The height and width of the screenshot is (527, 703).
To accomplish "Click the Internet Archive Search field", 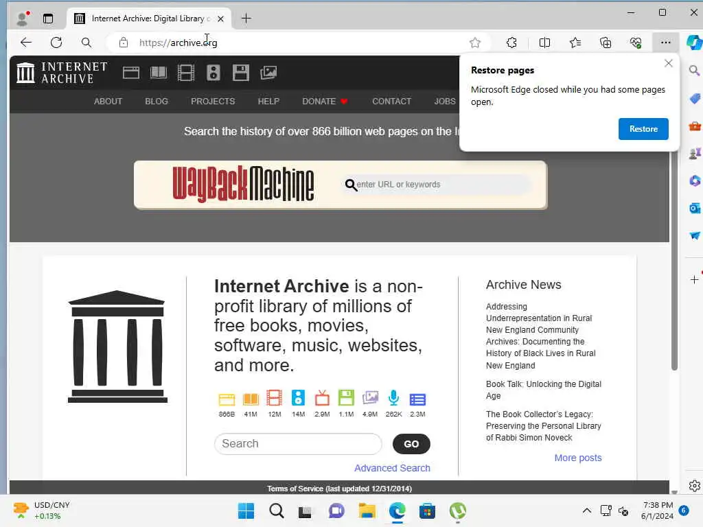I will pyautogui.click(x=298, y=444).
